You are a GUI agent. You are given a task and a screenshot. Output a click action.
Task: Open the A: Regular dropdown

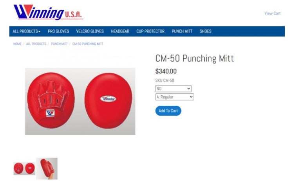coord(175,97)
